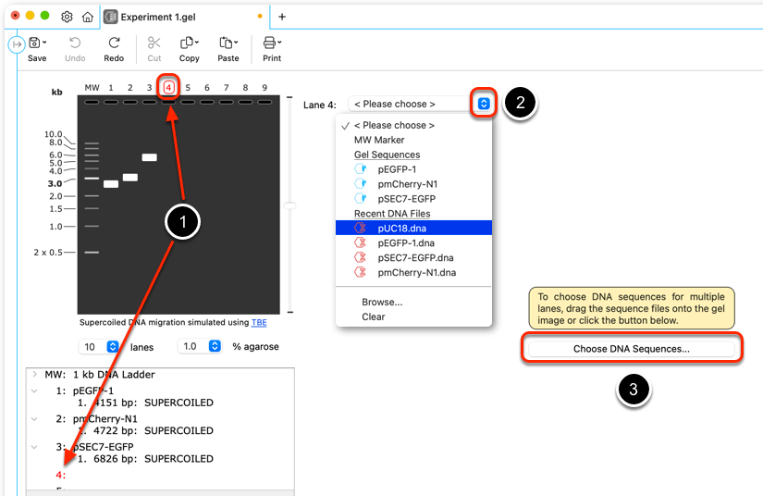Click the macOS green zoom window button

(44, 16)
